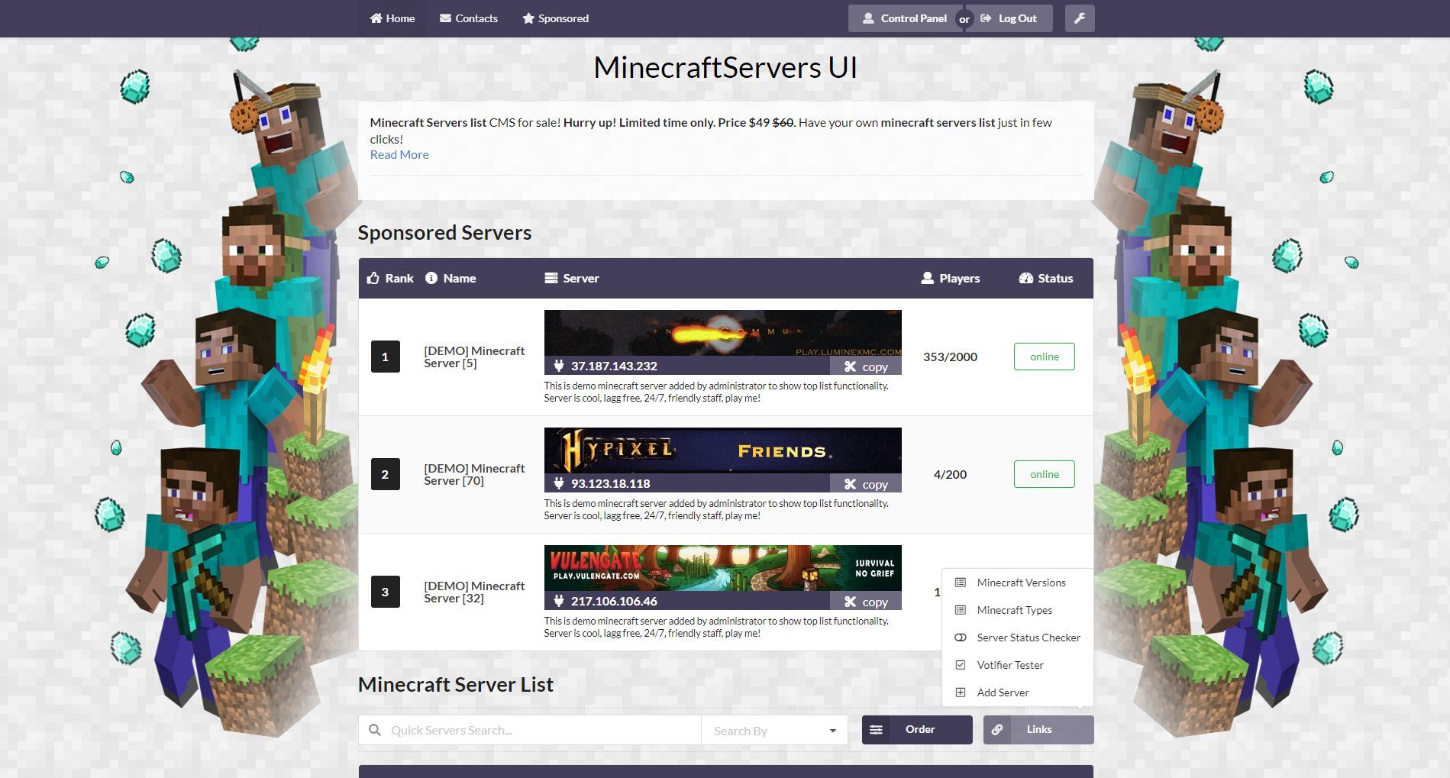Click the Vulengate survival banner
The height and width of the screenshot is (778, 1450).
(722, 568)
